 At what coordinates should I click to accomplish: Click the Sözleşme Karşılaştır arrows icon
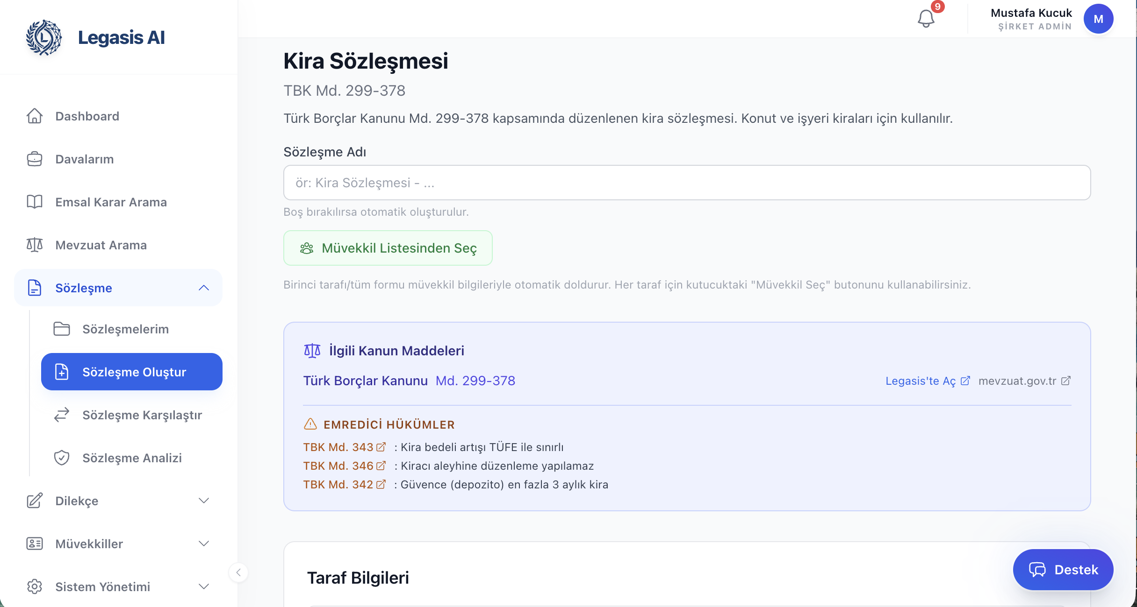click(x=62, y=415)
